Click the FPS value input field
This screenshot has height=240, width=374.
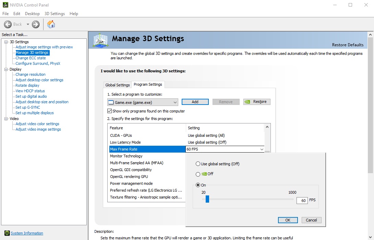click(x=302, y=201)
